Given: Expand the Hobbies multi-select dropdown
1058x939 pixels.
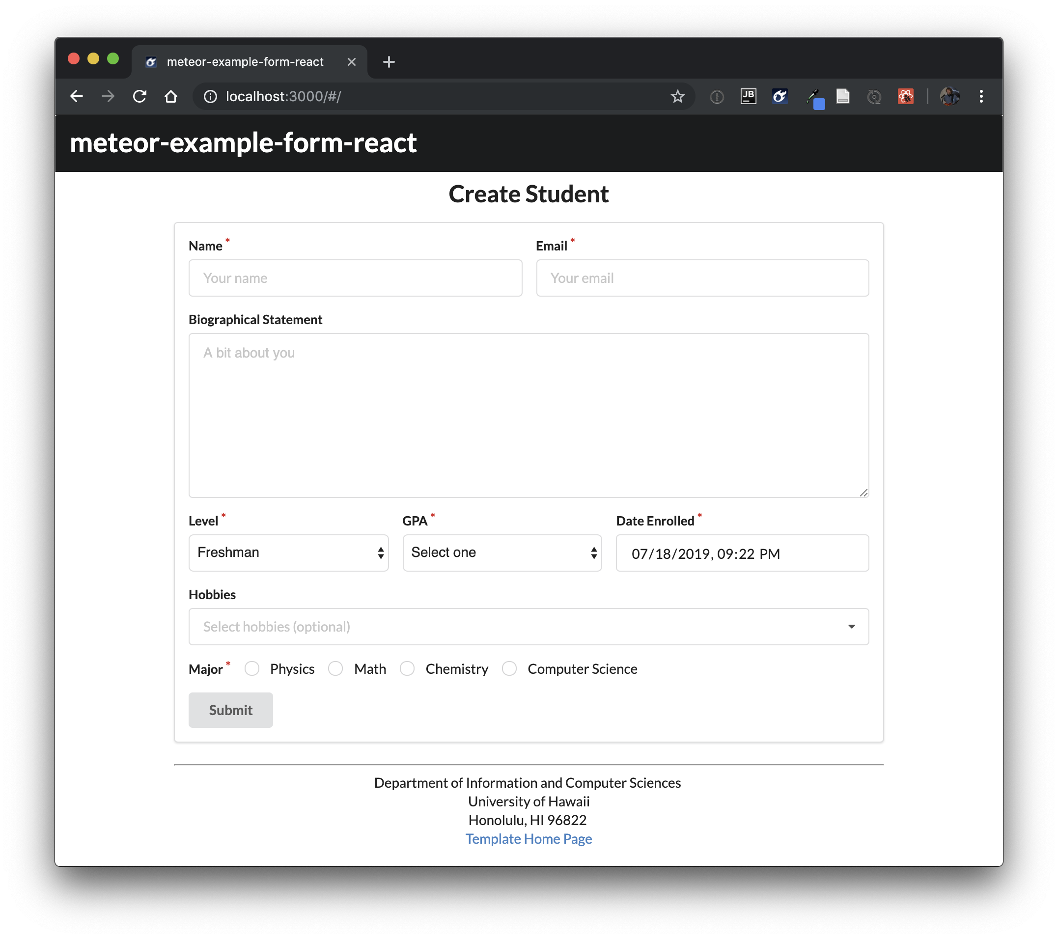Looking at the screenshot, I should point(529,627).
